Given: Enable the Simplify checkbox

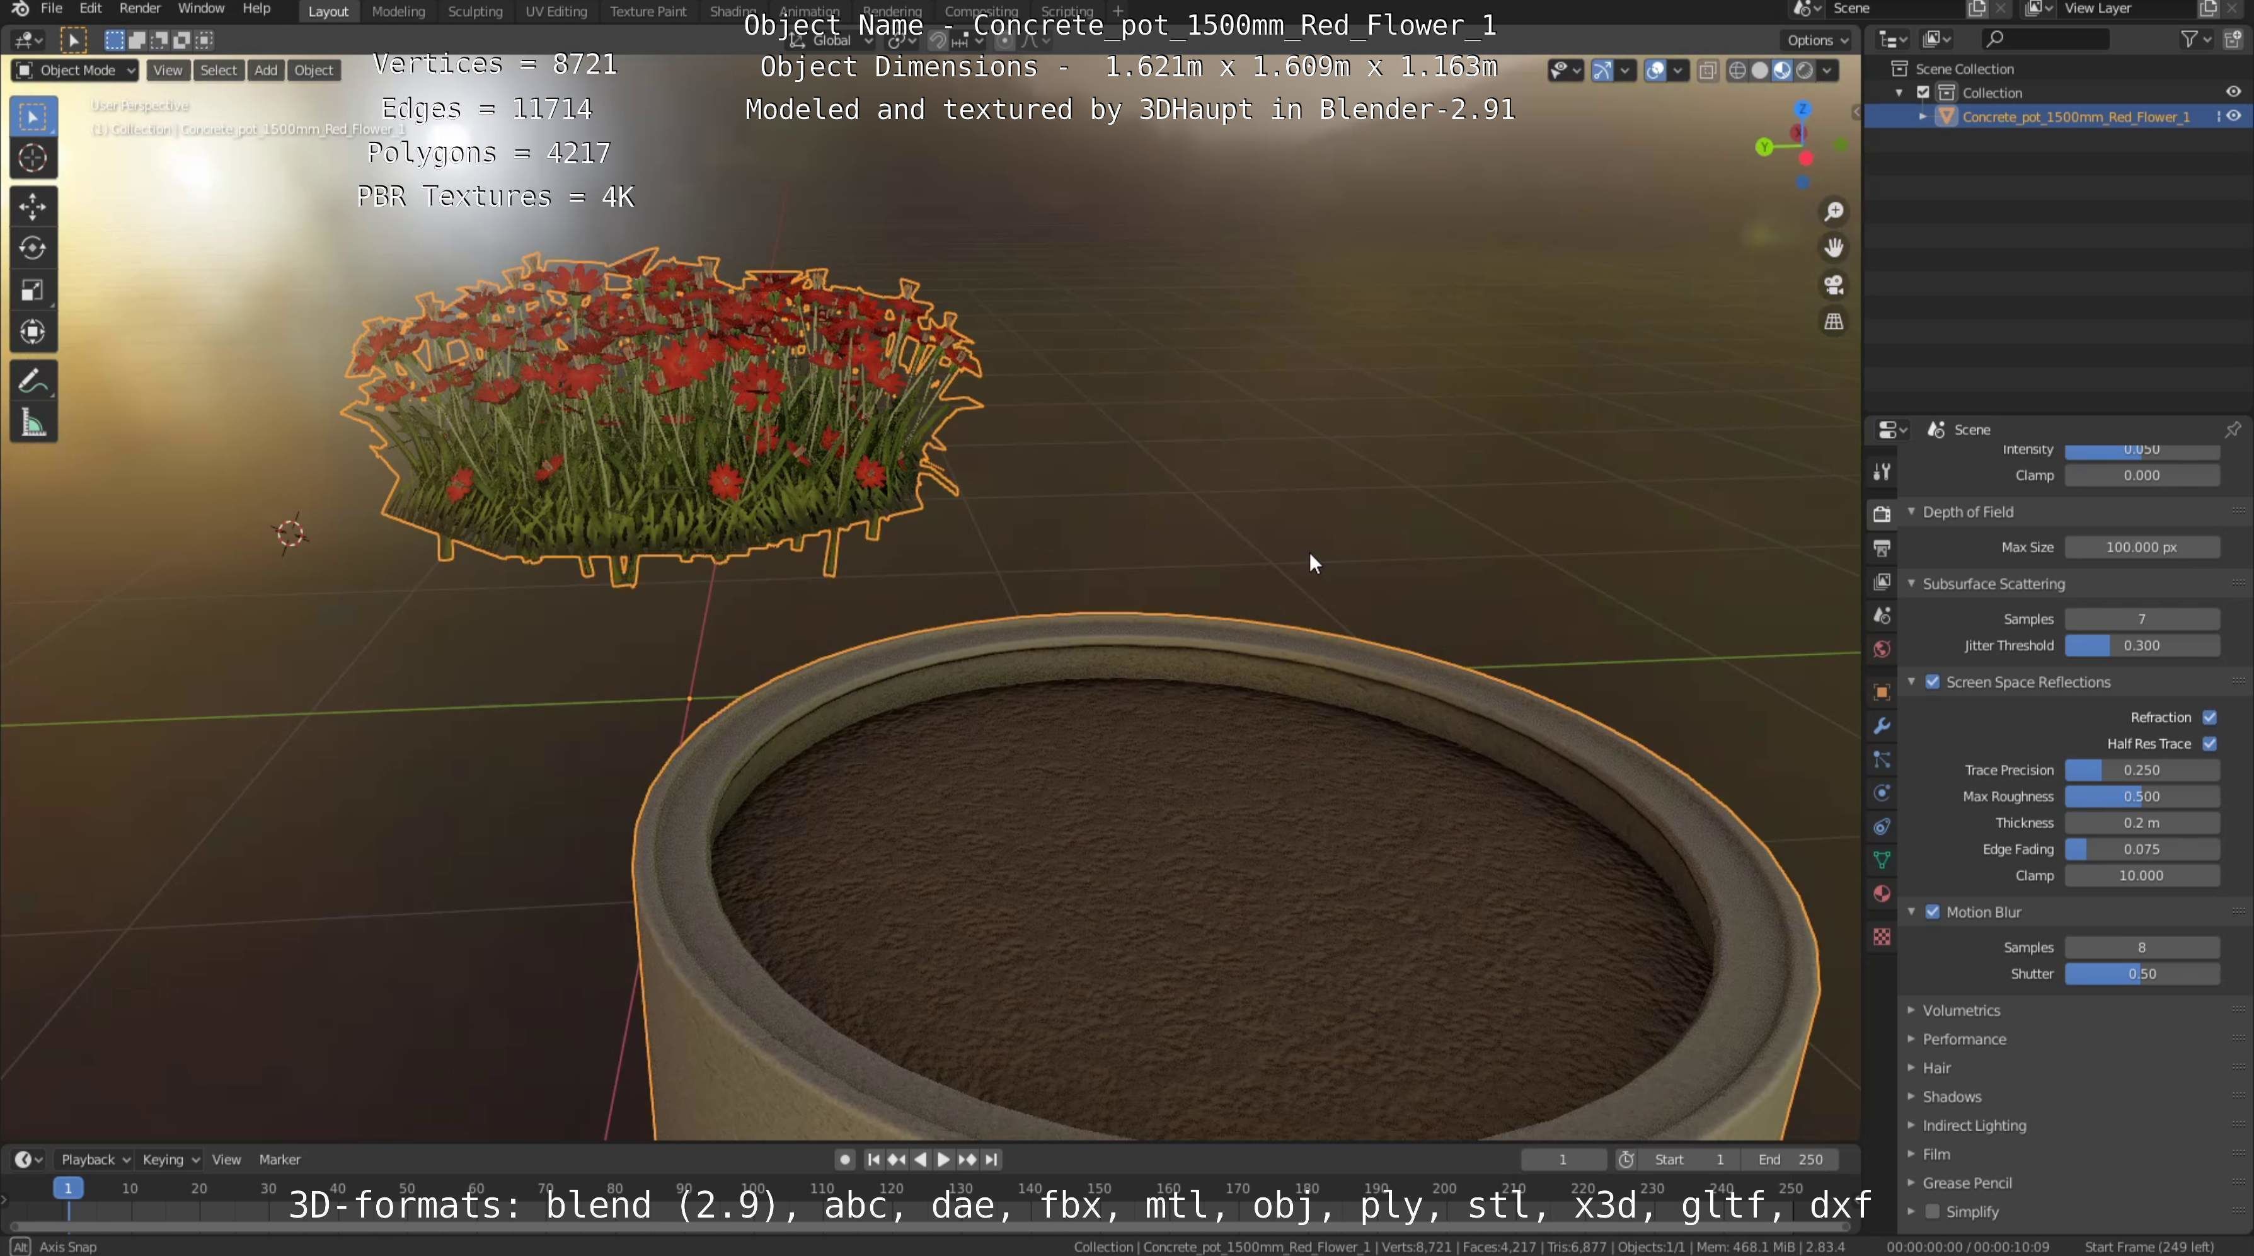Looking at the screenshot, I should click(1932, 1211).
